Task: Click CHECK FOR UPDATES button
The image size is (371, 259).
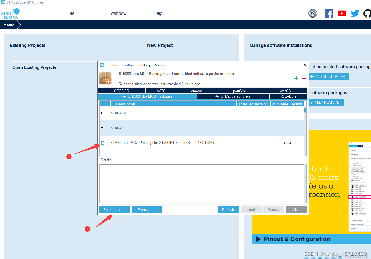Action: 329,77
